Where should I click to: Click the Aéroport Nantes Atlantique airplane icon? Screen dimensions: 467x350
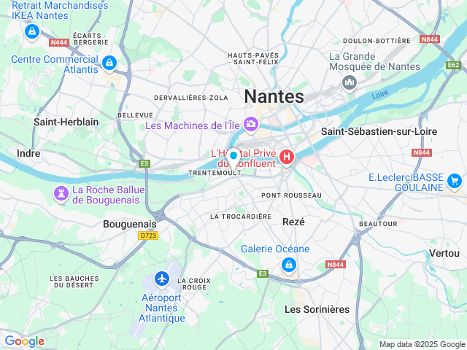pos(162,279)
